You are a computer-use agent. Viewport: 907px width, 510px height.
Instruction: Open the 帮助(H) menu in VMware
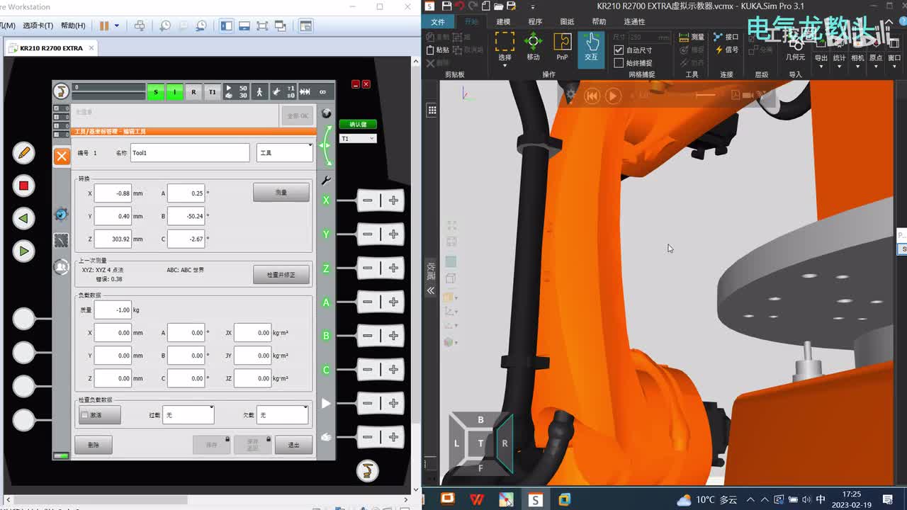(73, 25)
